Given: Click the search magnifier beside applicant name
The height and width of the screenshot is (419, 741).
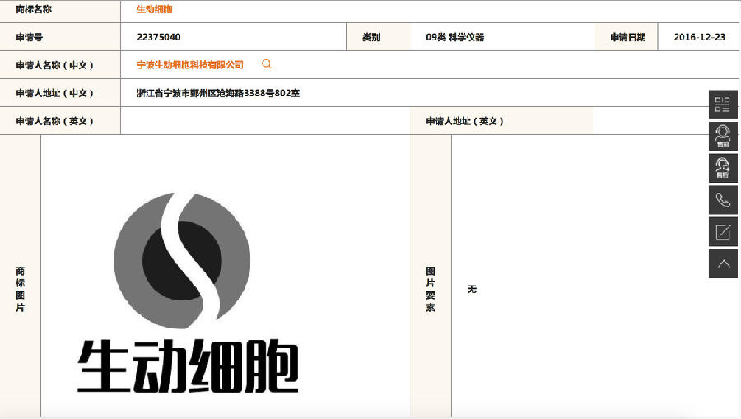Looking at the screenshot, I should click(267, 63).
